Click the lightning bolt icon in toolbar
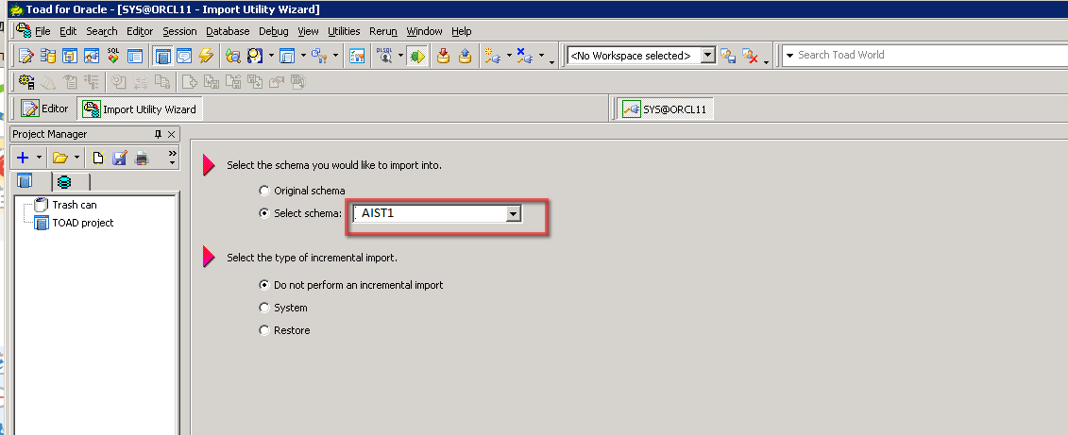This screenshot has width=1068, height=435. click(206, 56)
